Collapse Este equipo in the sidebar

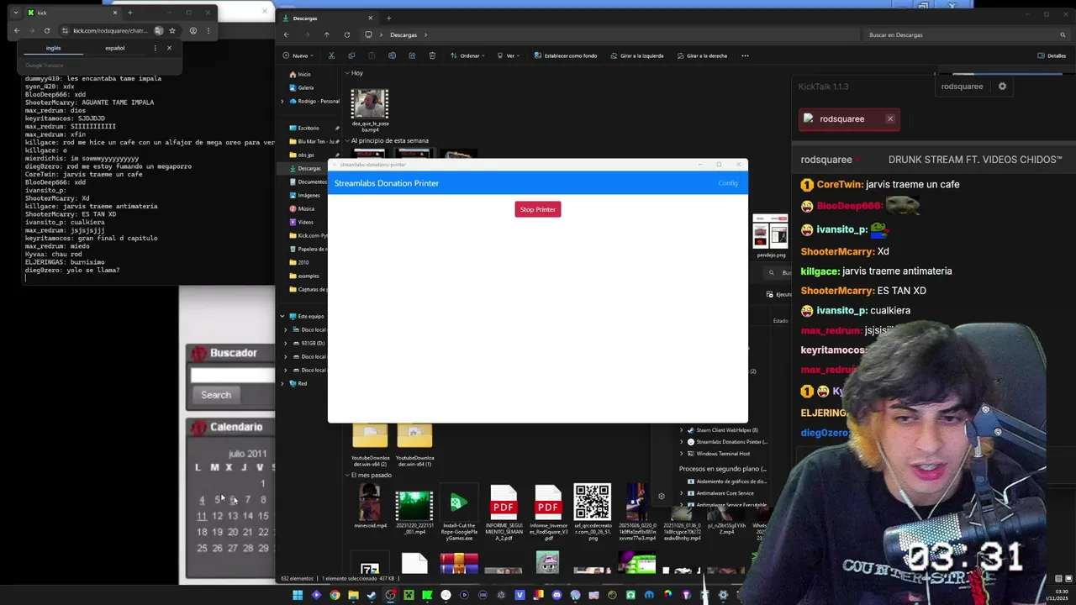tap(282, 316)
